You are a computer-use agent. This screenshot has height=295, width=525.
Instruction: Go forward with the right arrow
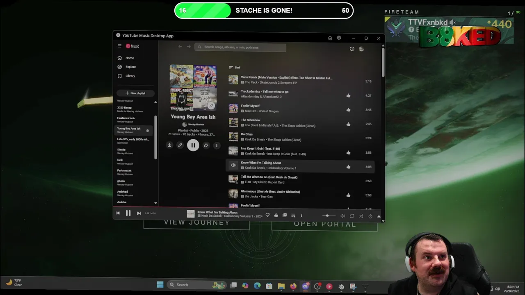point(189,47)
